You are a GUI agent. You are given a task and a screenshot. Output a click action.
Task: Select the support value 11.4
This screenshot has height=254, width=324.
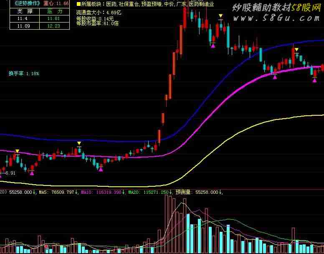(x=22, y=19)
